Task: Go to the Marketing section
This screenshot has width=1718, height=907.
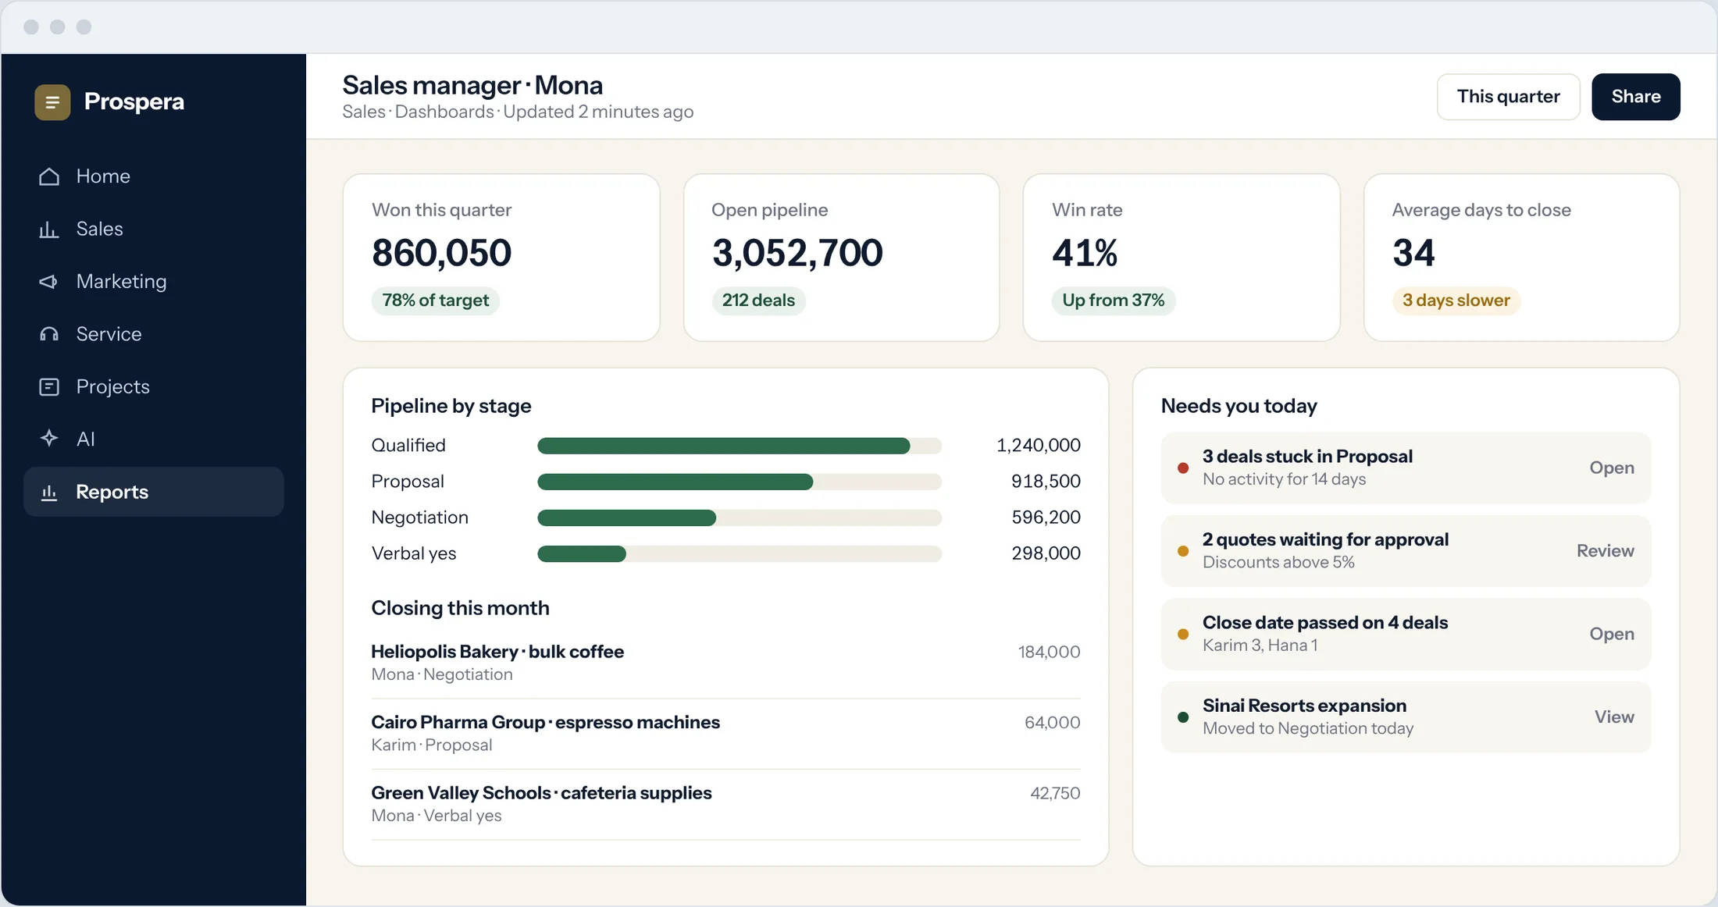Action: click(154, 282)
